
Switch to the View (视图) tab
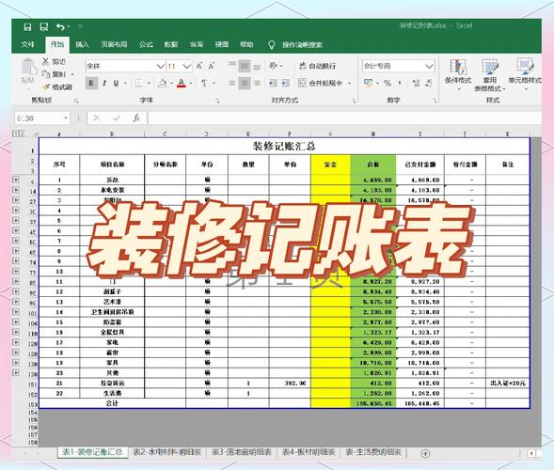click(x=222, y=44)
